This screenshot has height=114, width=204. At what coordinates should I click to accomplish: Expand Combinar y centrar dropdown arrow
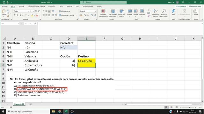(76, 15)
